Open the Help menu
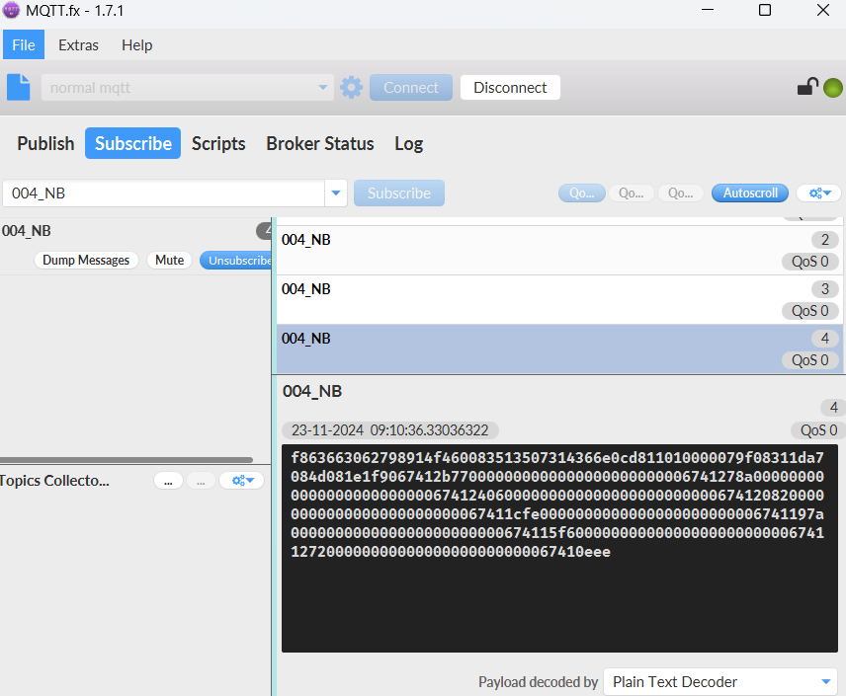 137,44
